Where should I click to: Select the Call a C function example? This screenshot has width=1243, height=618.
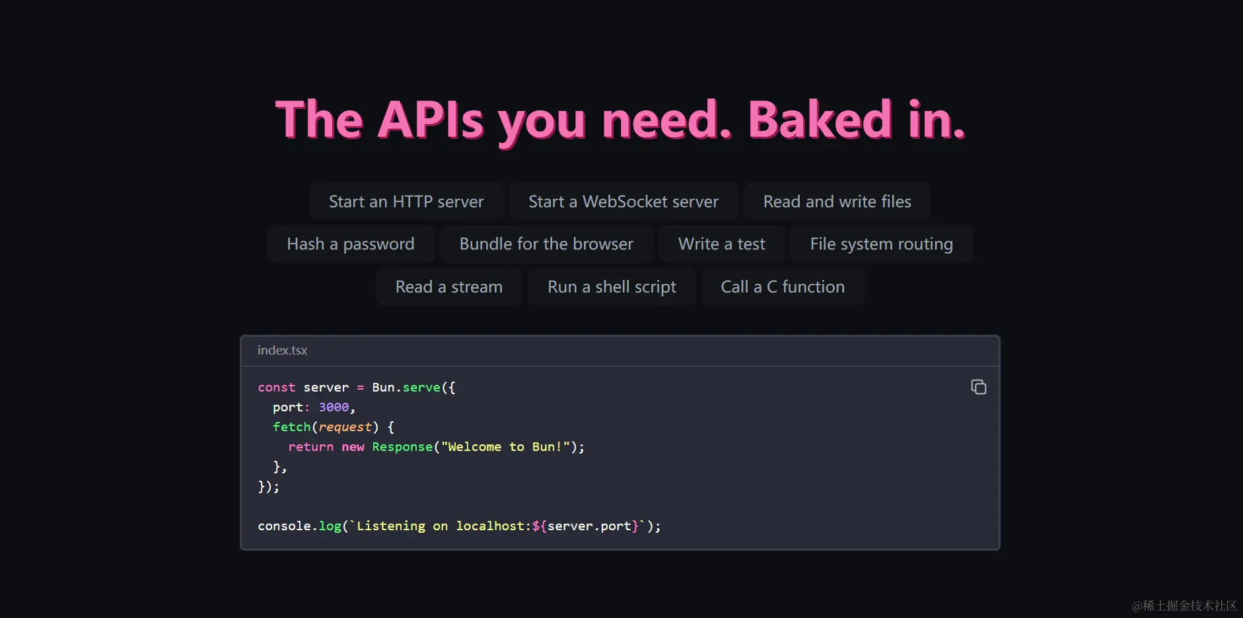[x=783, y=287]
